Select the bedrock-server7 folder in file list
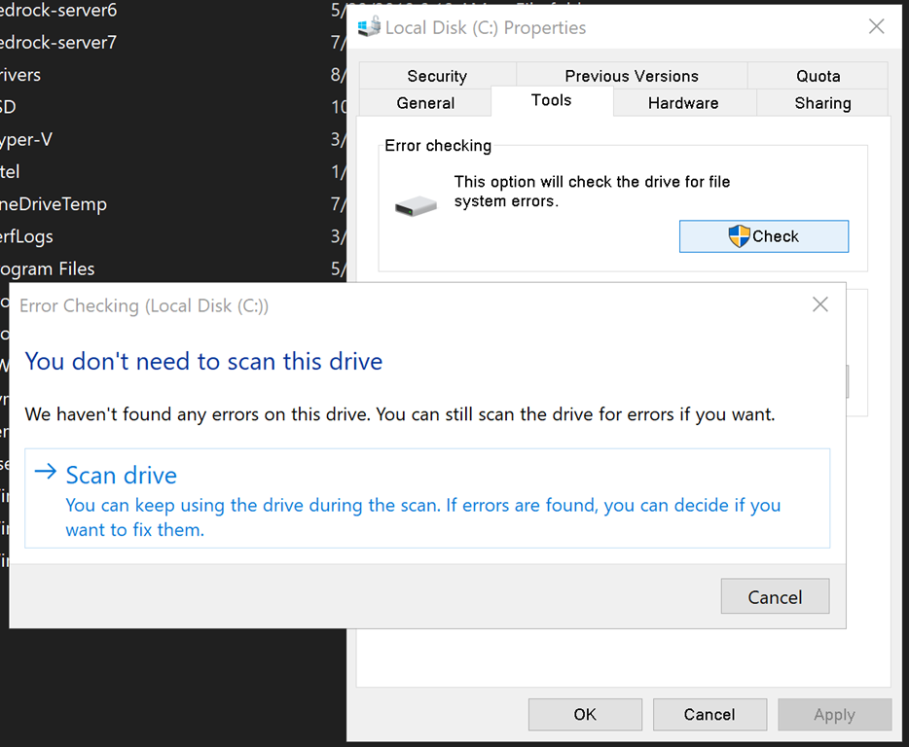The height and width of the screenshot is (747, 909). [x=58, y=42]
